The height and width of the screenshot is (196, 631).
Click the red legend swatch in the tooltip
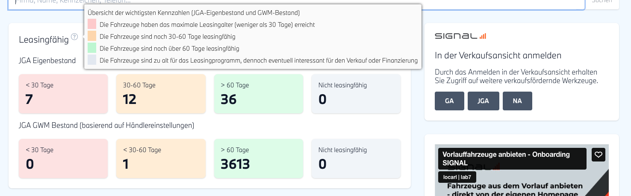coord(92,24)
